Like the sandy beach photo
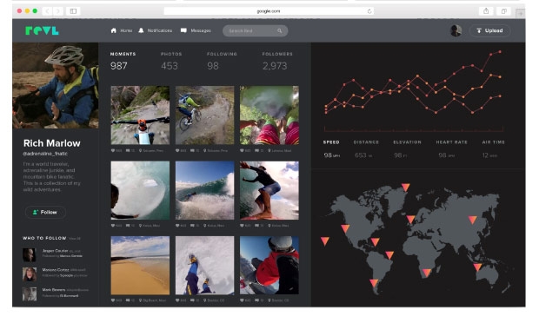Image resolution: width=539 pixels, height=316 pixels. 113,300
